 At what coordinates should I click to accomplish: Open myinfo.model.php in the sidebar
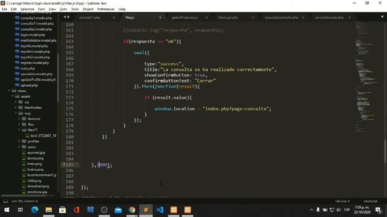coord(34,46)
